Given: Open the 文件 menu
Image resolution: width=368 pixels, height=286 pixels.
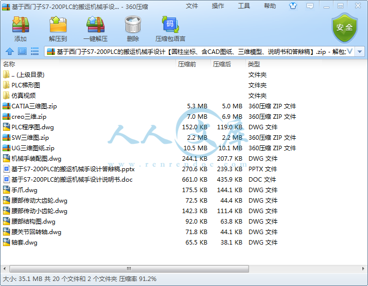Looking at the screenshot, I should (x=191, y=6).
